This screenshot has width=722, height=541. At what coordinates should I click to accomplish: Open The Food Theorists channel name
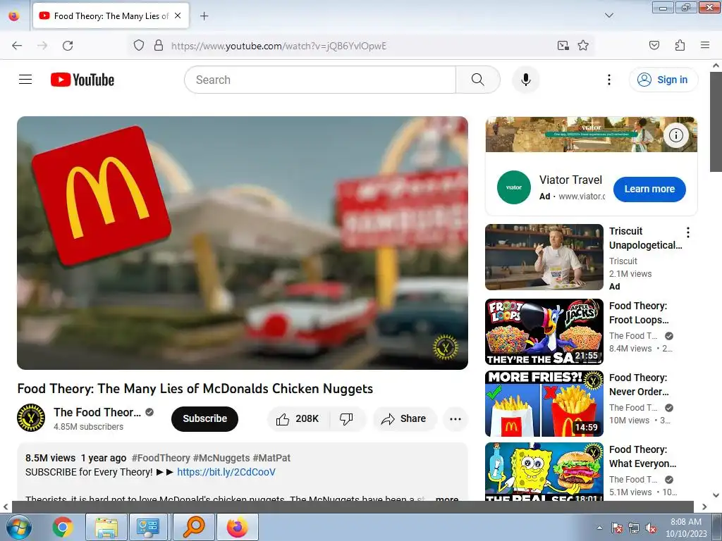point(97,412)
